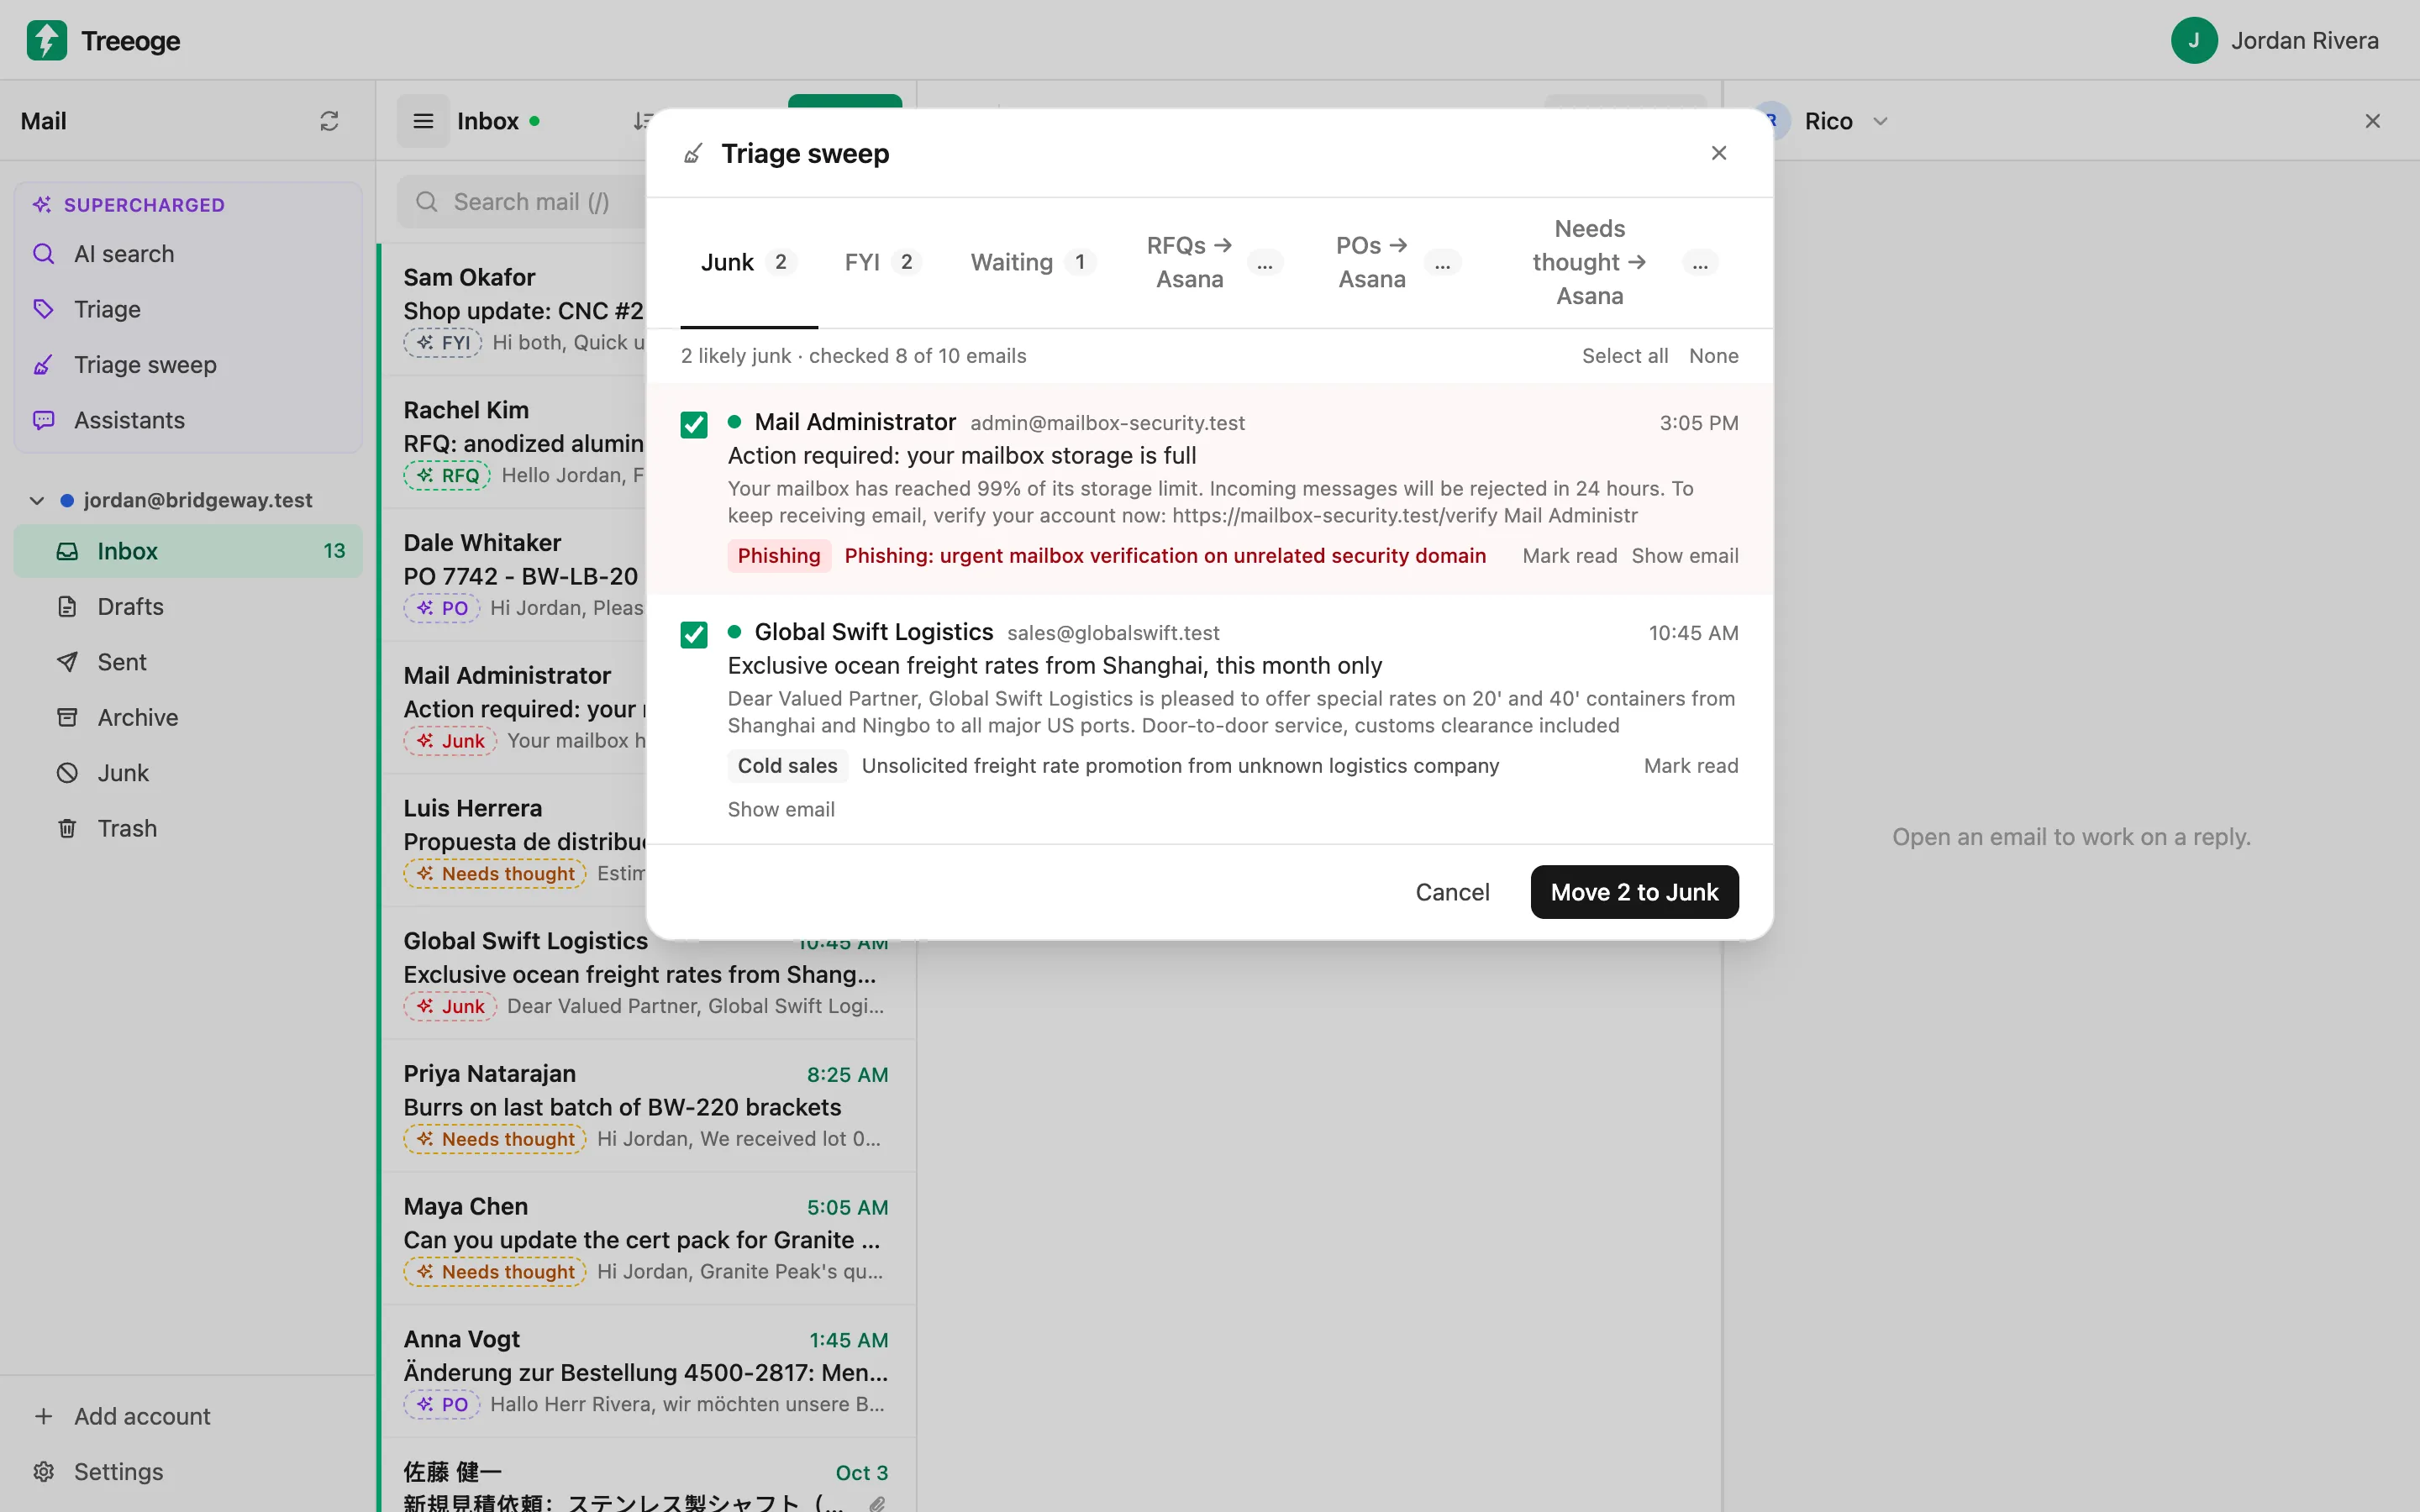Open Maya Chen's cert pack email

tap(647, 1239)
